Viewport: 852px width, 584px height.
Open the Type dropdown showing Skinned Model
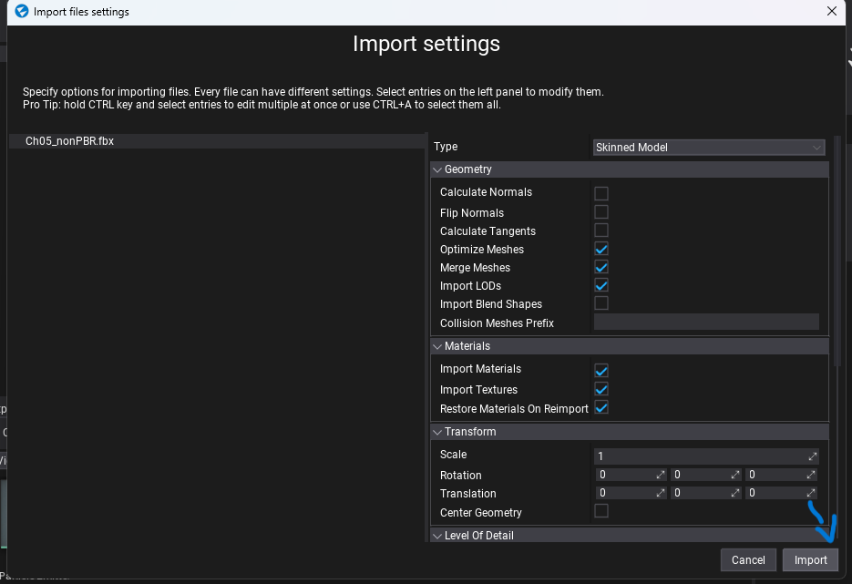[x=708, y=147]
